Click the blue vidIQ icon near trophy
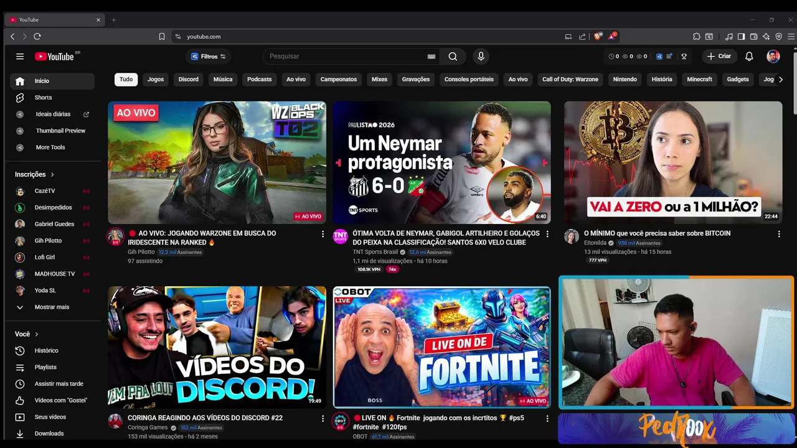 pos(659,57)
